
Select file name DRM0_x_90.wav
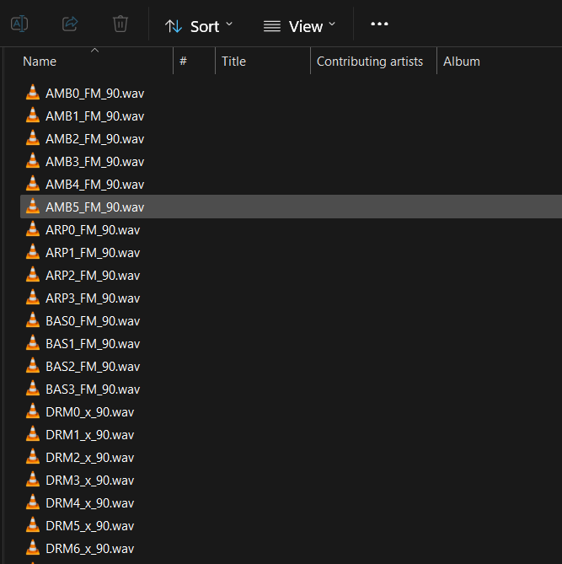(x=90, y=412)
